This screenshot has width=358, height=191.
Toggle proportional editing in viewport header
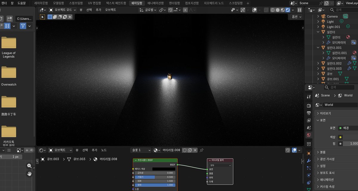185,10
